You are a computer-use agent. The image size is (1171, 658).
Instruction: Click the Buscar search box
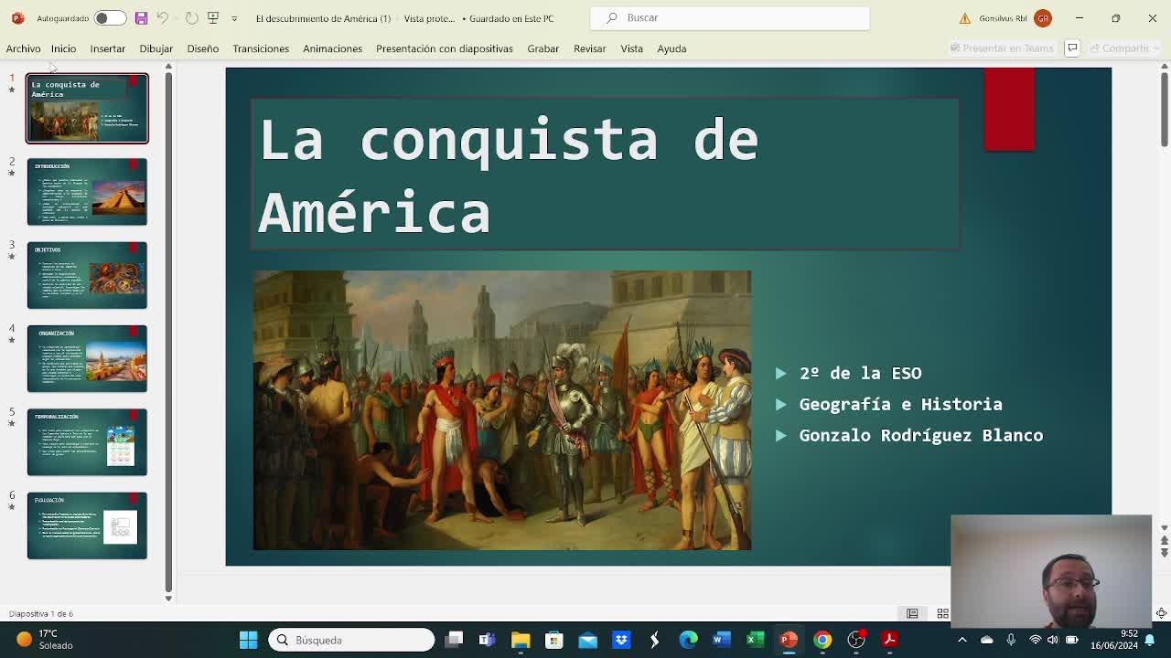pyautogui.click(x=730, y=17)
